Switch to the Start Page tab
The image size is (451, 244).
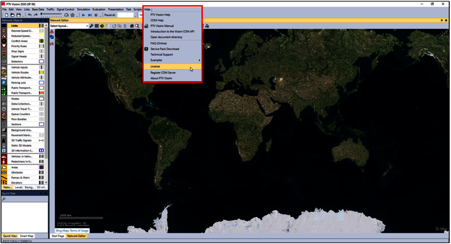click(58, 236)
